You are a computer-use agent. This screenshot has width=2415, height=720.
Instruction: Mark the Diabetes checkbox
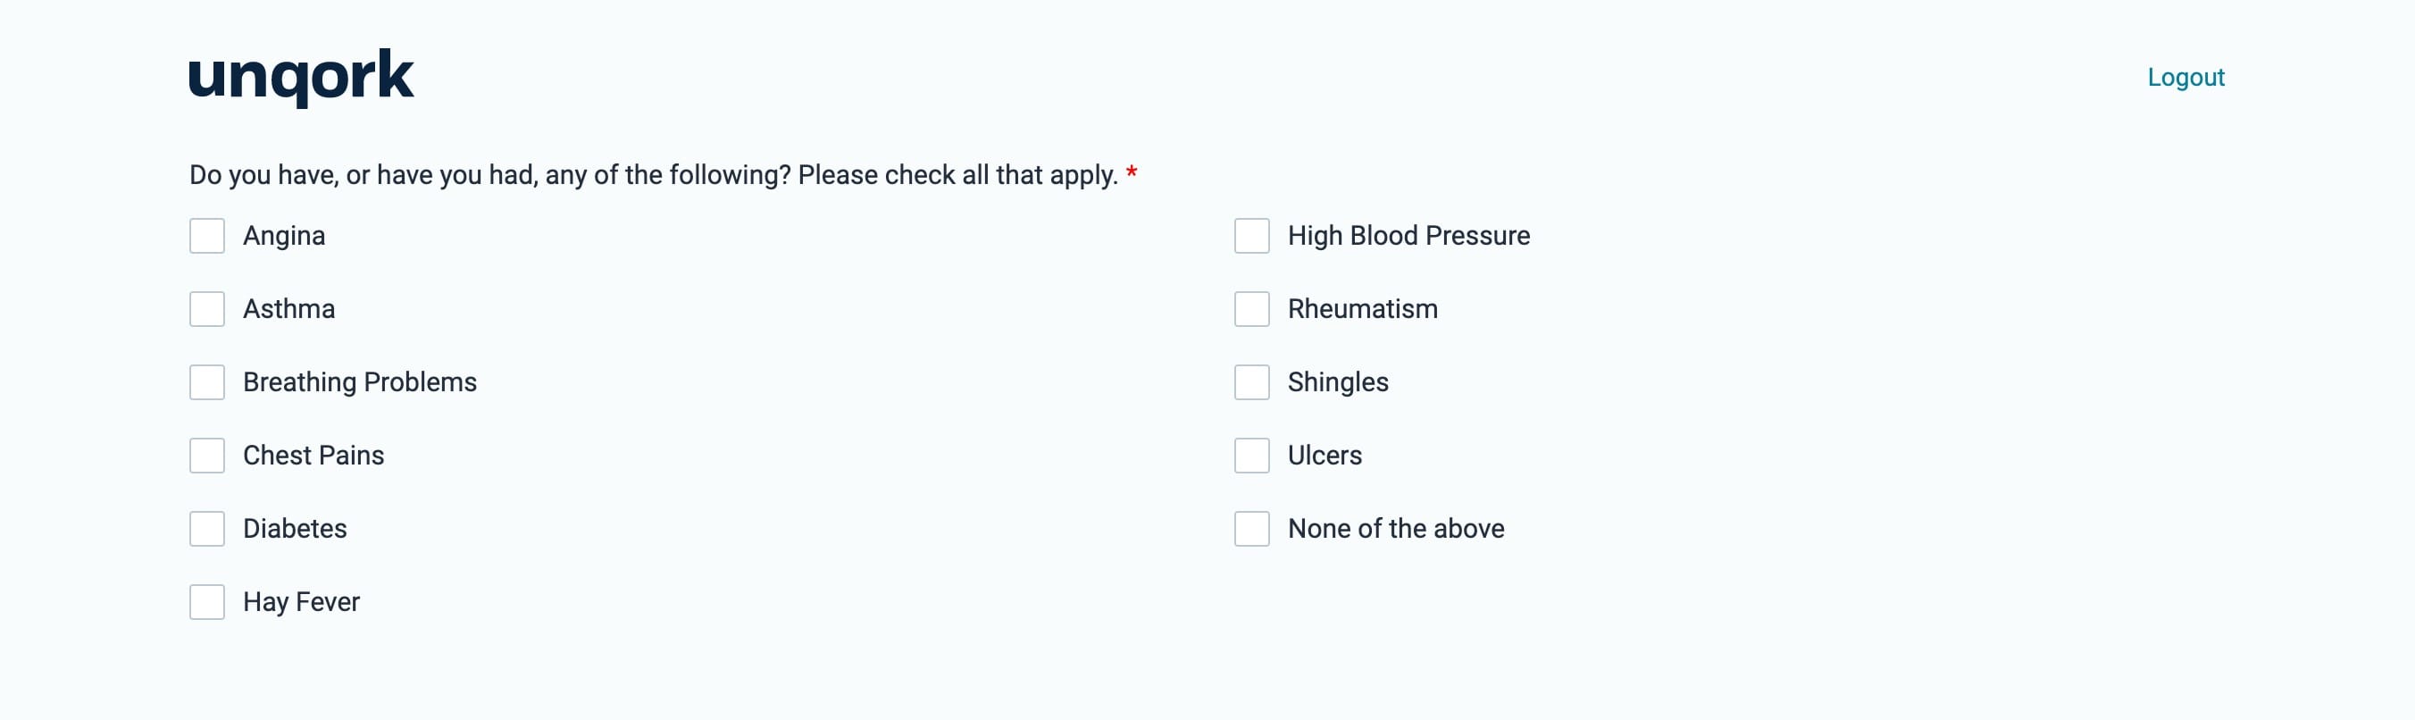point(207,529)
